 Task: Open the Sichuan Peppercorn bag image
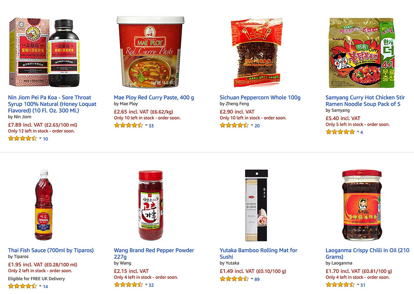tap(256, 52)
